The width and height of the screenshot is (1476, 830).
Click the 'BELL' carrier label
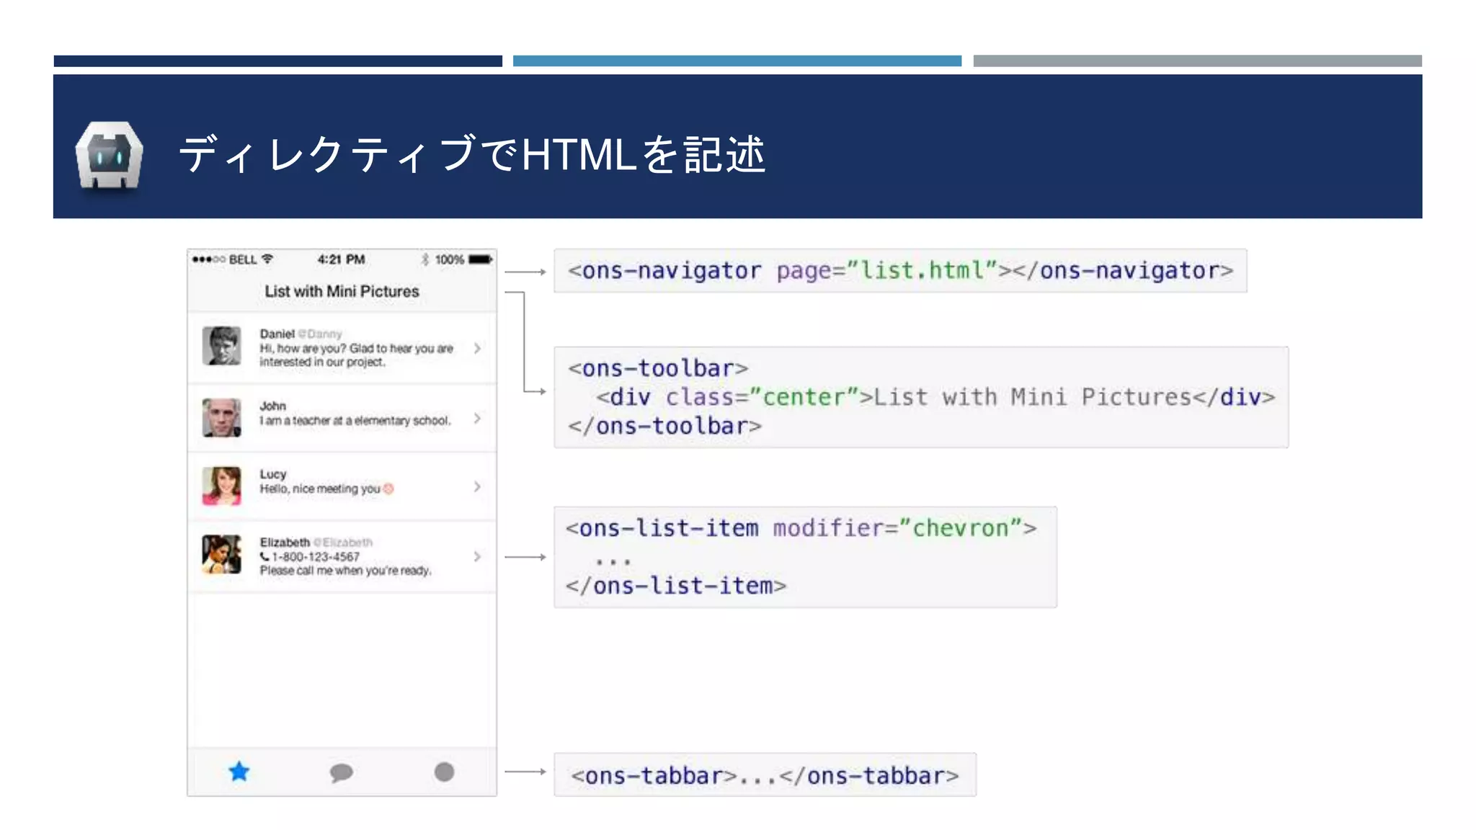click(x=243, y=259)
